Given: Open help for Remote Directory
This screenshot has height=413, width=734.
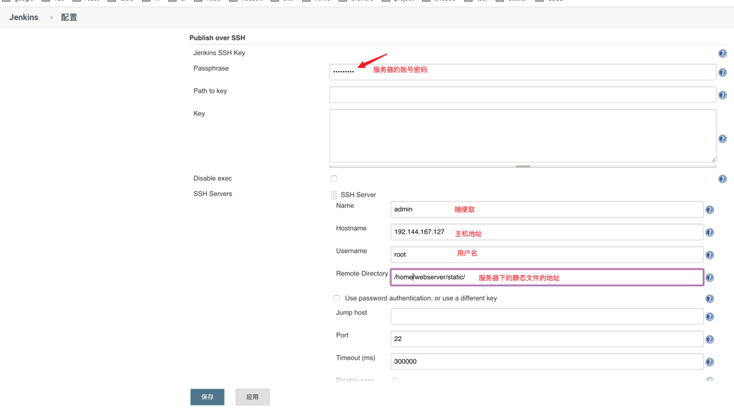Looking at the screenshot, I should (x=709, y=277).
